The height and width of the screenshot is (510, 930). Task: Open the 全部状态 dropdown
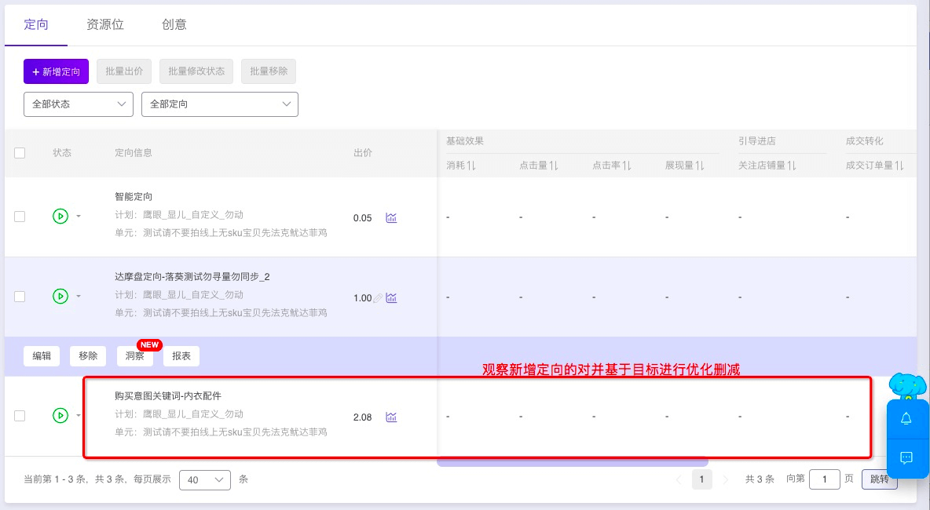(79, 104)
